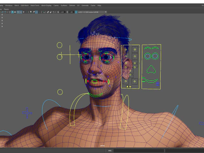
Task: Click the exposure value field 0.00
Action: click(62, 12)
